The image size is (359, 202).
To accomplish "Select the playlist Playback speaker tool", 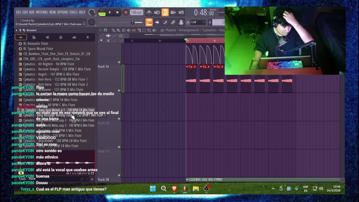I will click(154, 30).
